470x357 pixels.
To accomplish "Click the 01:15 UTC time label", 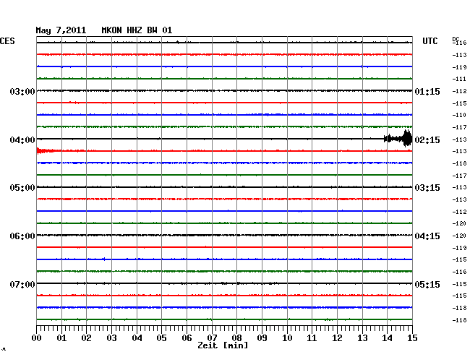I will [x=427, y=91].
